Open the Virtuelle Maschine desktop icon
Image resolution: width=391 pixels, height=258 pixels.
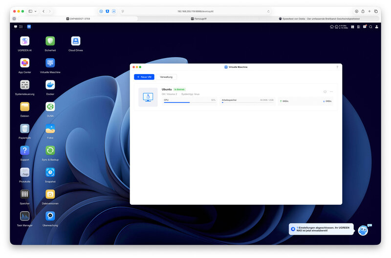click(50, 63)
